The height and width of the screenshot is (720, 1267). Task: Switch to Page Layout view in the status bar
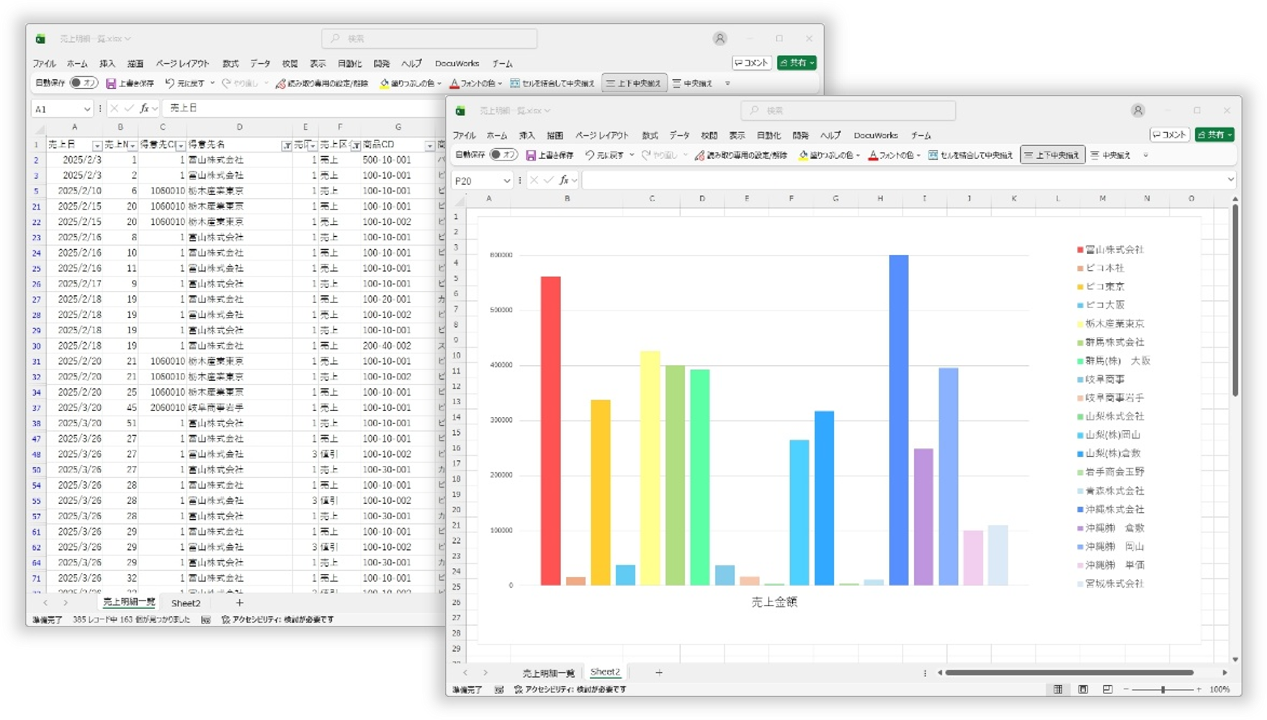(1083, 689)
